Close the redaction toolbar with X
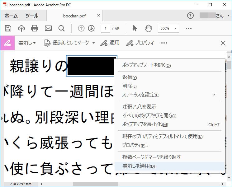Image resolution: width=232 pixels, height=187 pixels. 223,43
